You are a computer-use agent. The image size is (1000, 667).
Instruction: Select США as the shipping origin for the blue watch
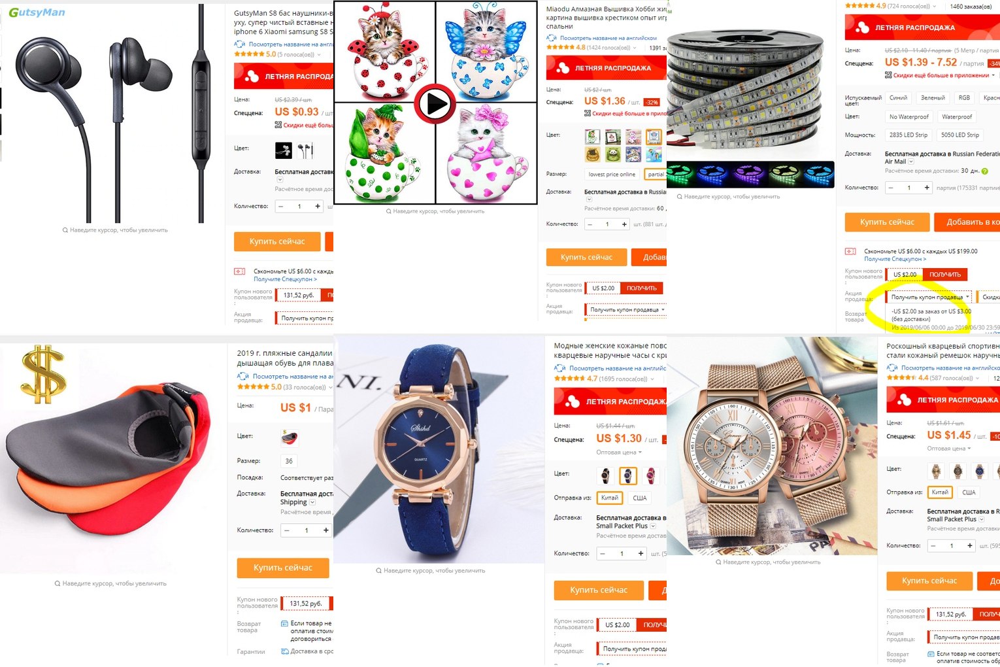coord(640,498)
